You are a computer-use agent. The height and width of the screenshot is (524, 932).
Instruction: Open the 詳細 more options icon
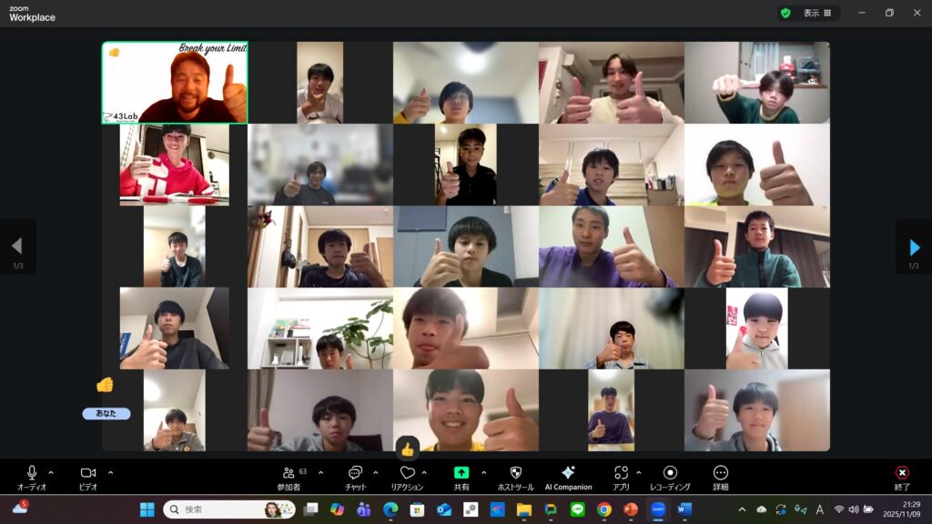click(720, 474)
